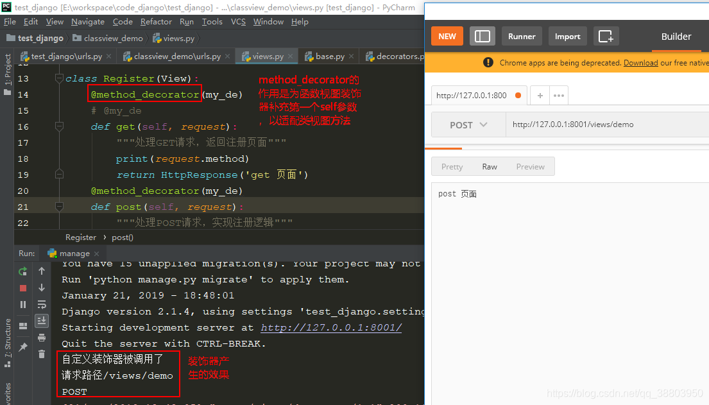
Task: Switch response view to Preview
Action: pyautogui.click(x=531, y=166)
